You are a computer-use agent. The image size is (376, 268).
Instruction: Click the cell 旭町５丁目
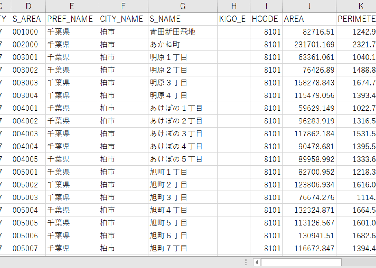pyautogui.click(x=183, y=223)
